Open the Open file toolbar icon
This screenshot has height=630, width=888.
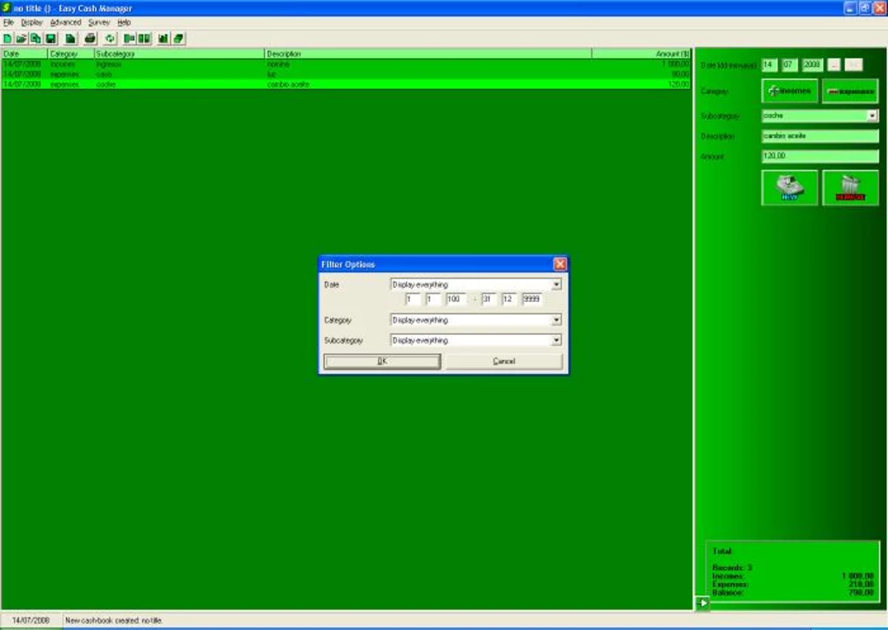[x=24, y=38]
